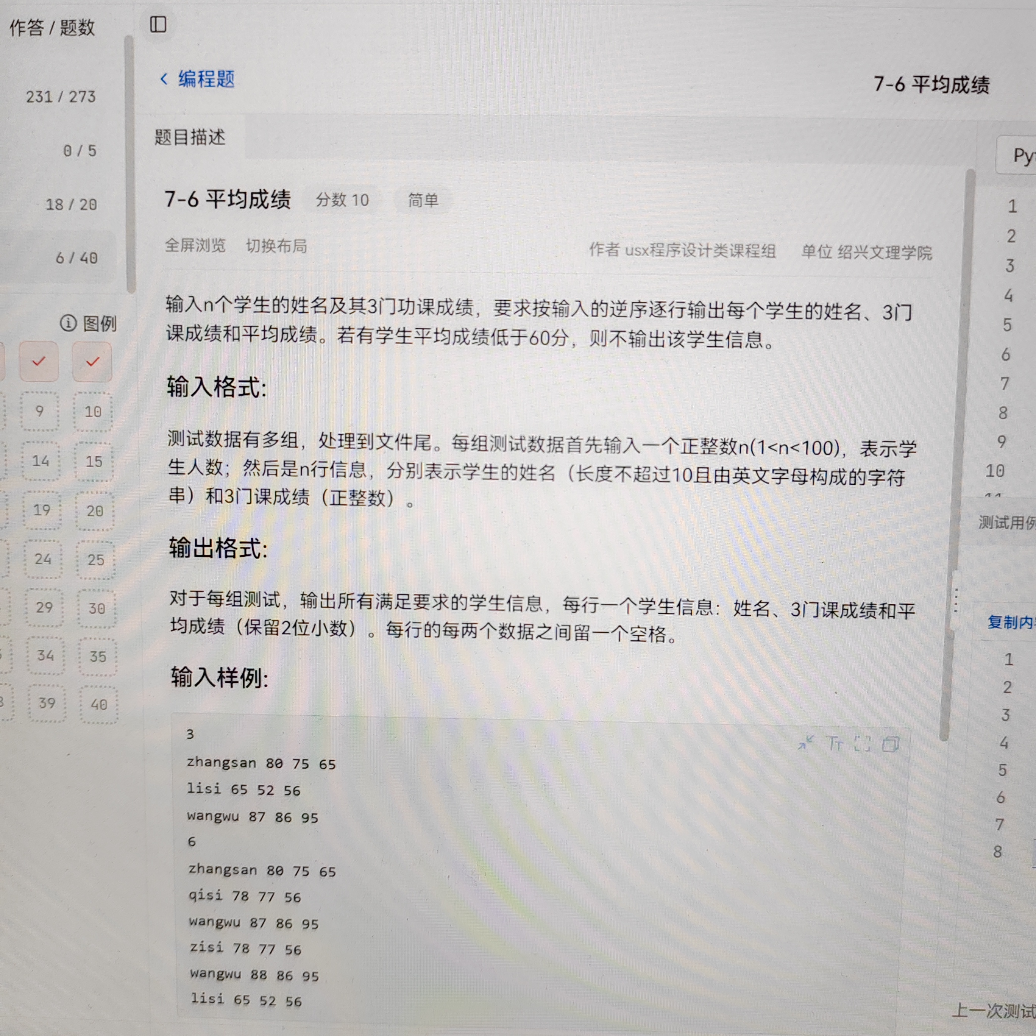The image size is (1036, 1036).
Task: Click the 输出格式 heading
Action: point(218,548)
